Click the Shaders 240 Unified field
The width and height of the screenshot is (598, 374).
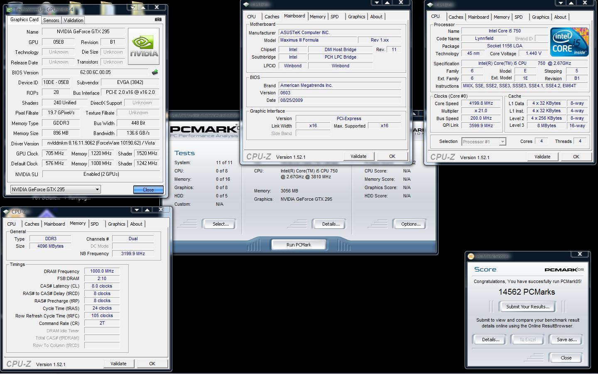click(65, 103)
